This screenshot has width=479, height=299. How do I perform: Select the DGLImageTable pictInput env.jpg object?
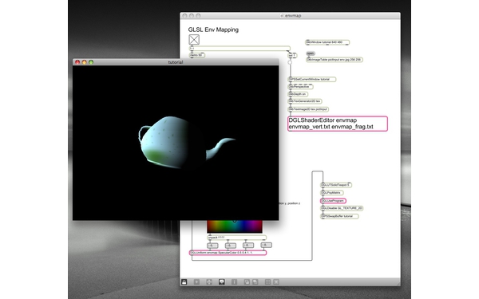335,60
